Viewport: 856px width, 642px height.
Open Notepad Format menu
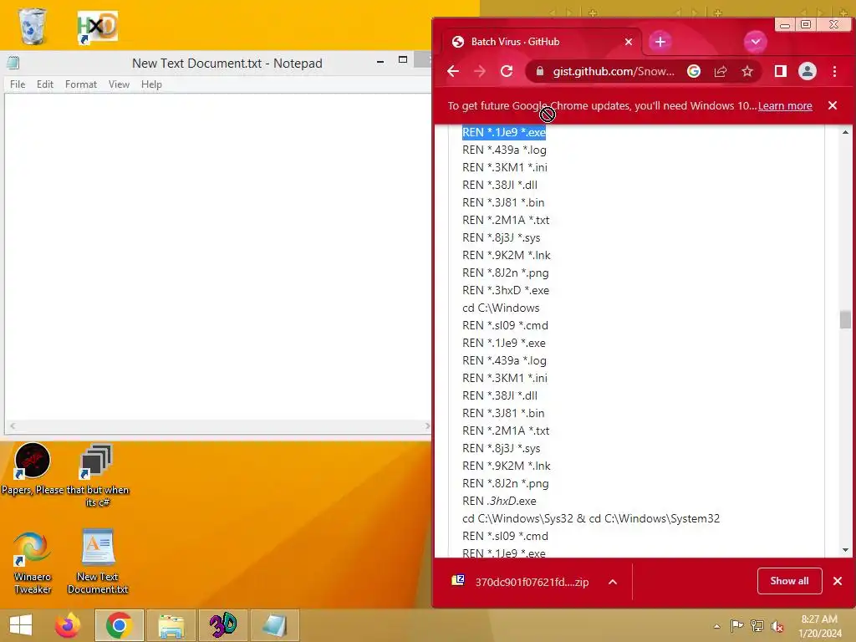tap(81, 84)
